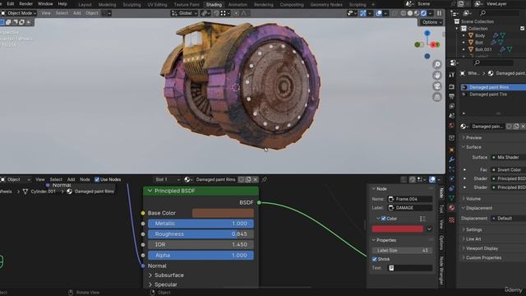Open the Object Mode dropdown
526x296 pixels.
click(x=18, y=13)
